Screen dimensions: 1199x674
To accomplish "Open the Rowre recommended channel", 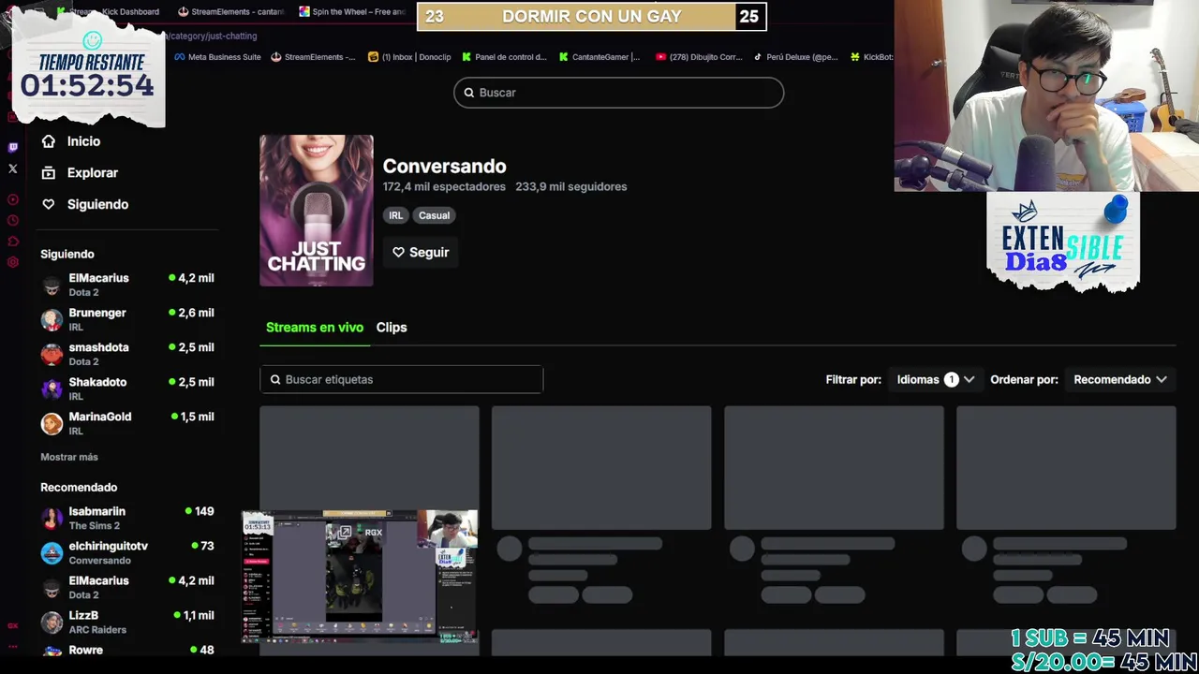I will [x=127, y=650].
